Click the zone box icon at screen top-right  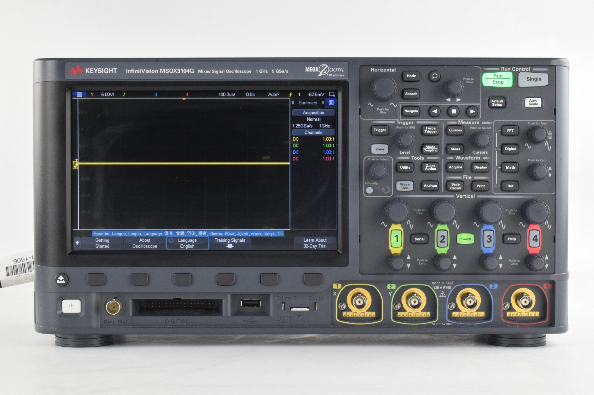pos(332,94)
